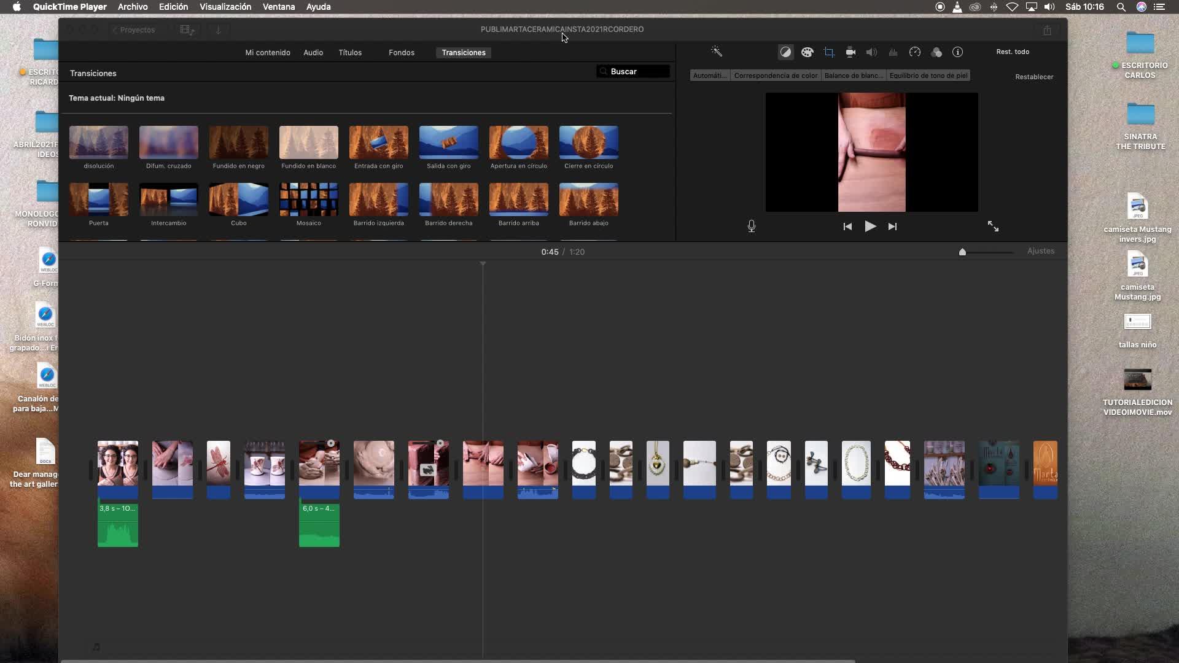Go back to Proyectos chevron button
The image size is (1179, 663).
click(133, 29)
